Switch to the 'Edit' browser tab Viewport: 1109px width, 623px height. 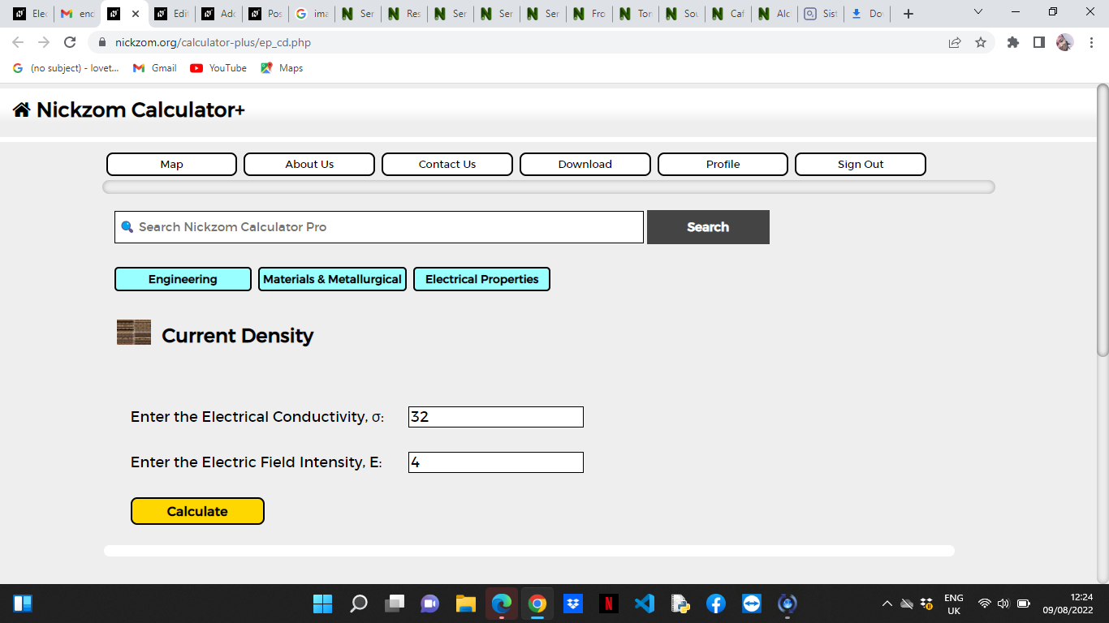click(x=171, y=14)
